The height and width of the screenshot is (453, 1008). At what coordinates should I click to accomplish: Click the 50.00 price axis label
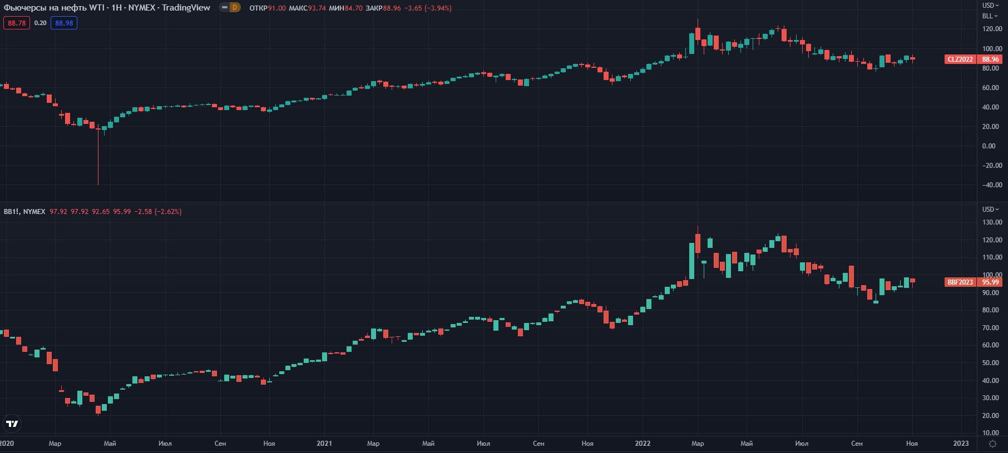point(991,363)
